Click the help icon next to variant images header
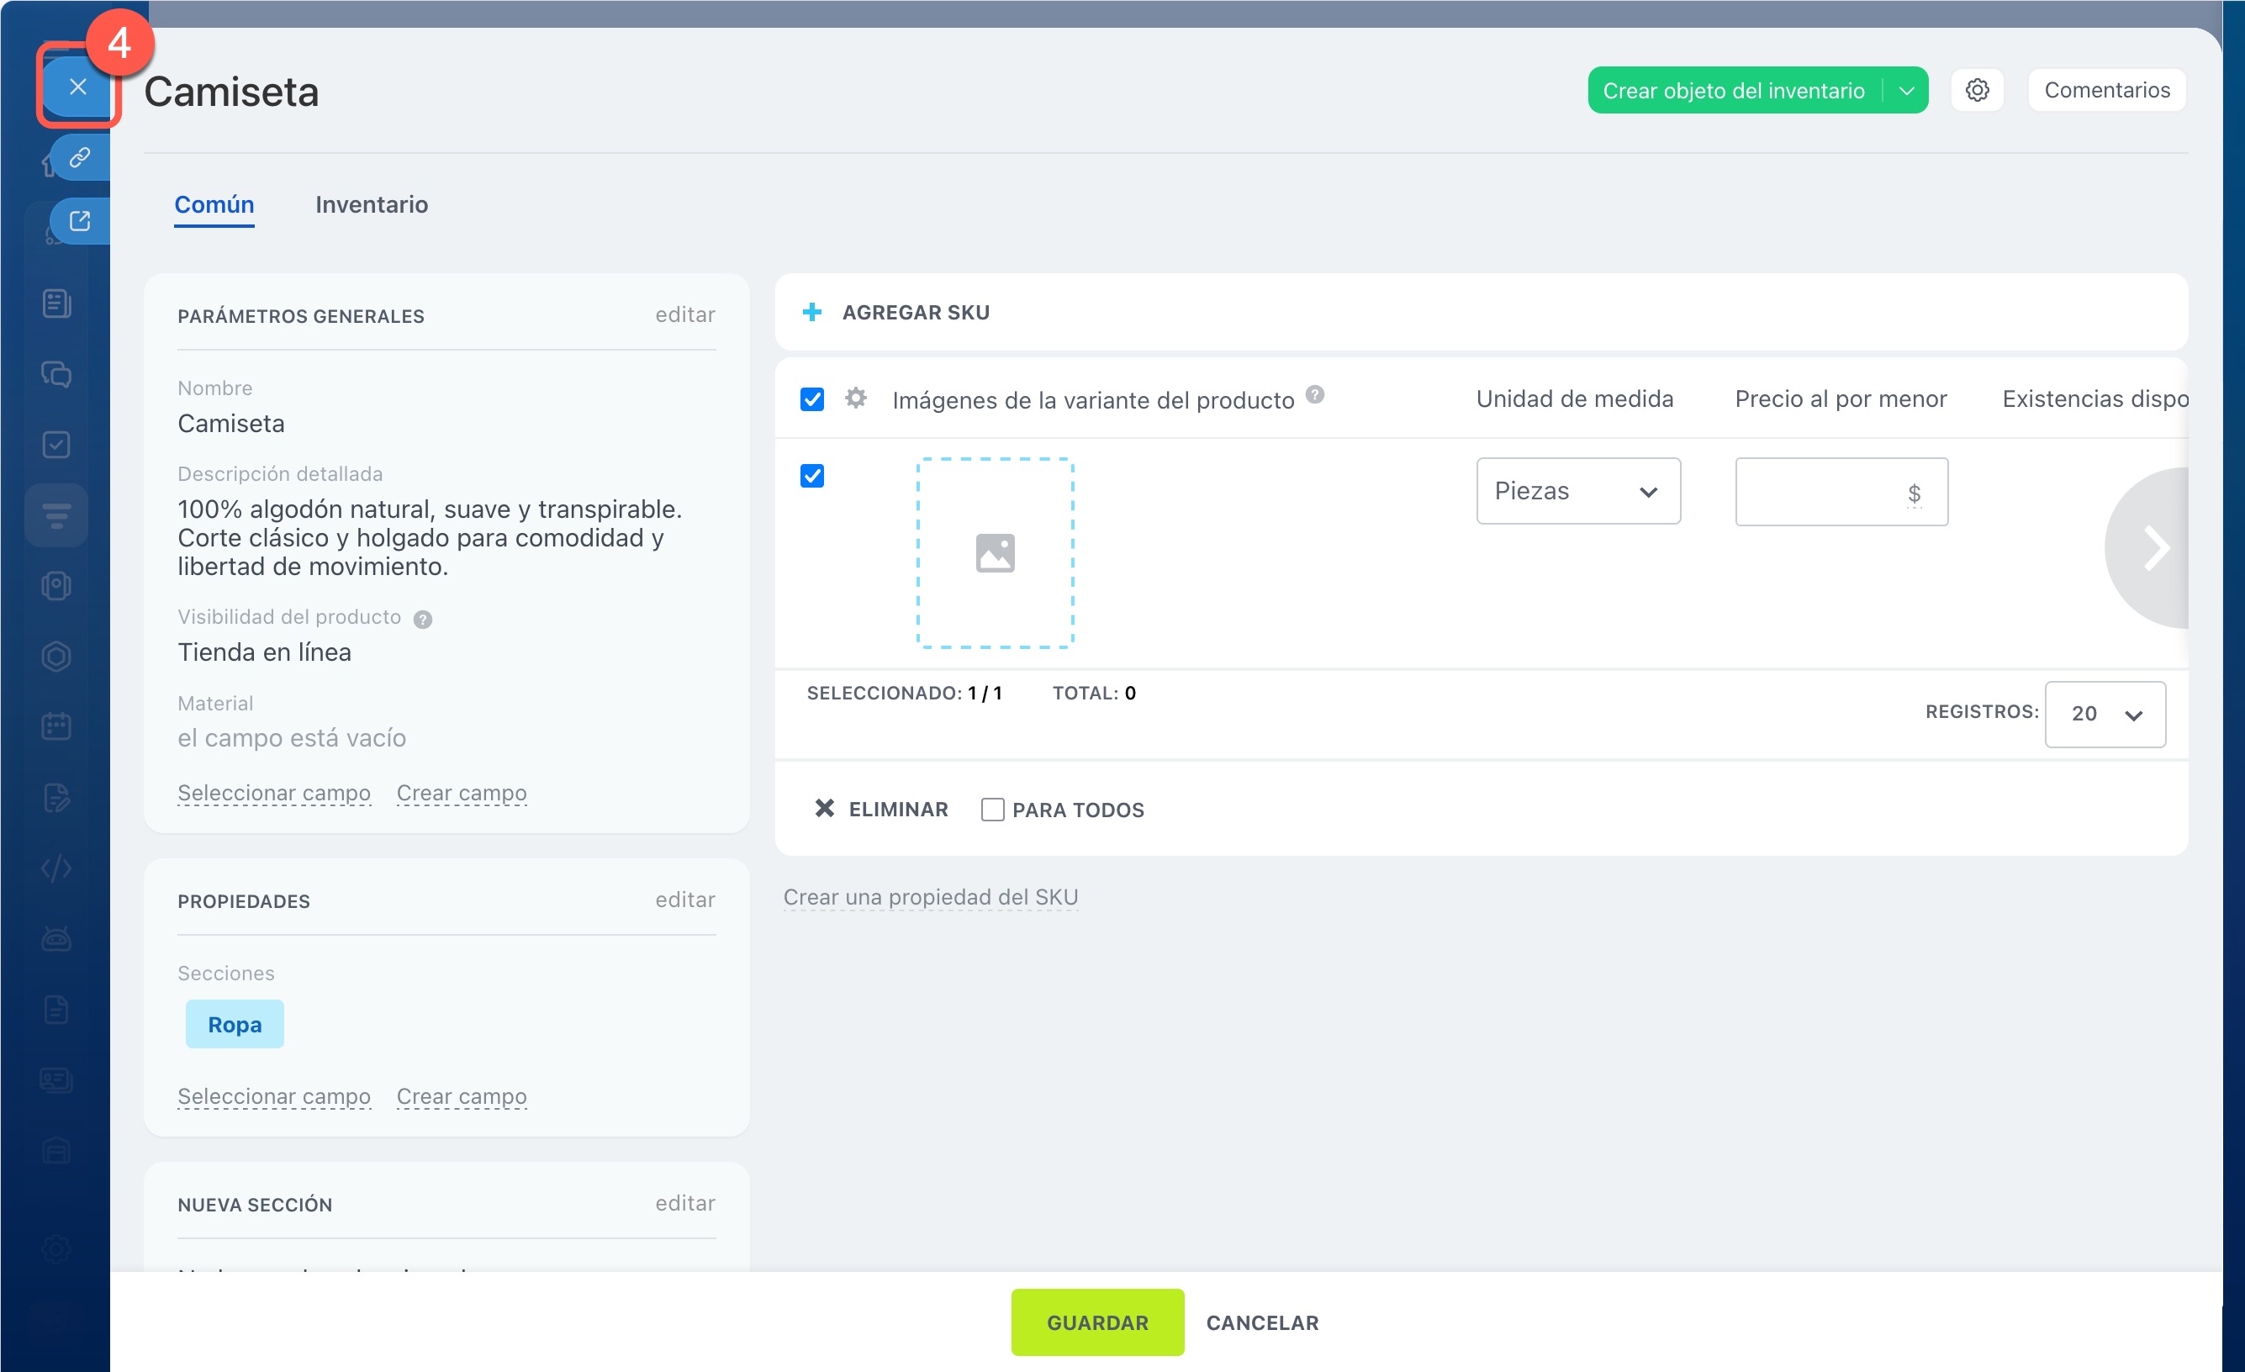This screenshot has height=1372, width=2245. tap(1315, 394)
